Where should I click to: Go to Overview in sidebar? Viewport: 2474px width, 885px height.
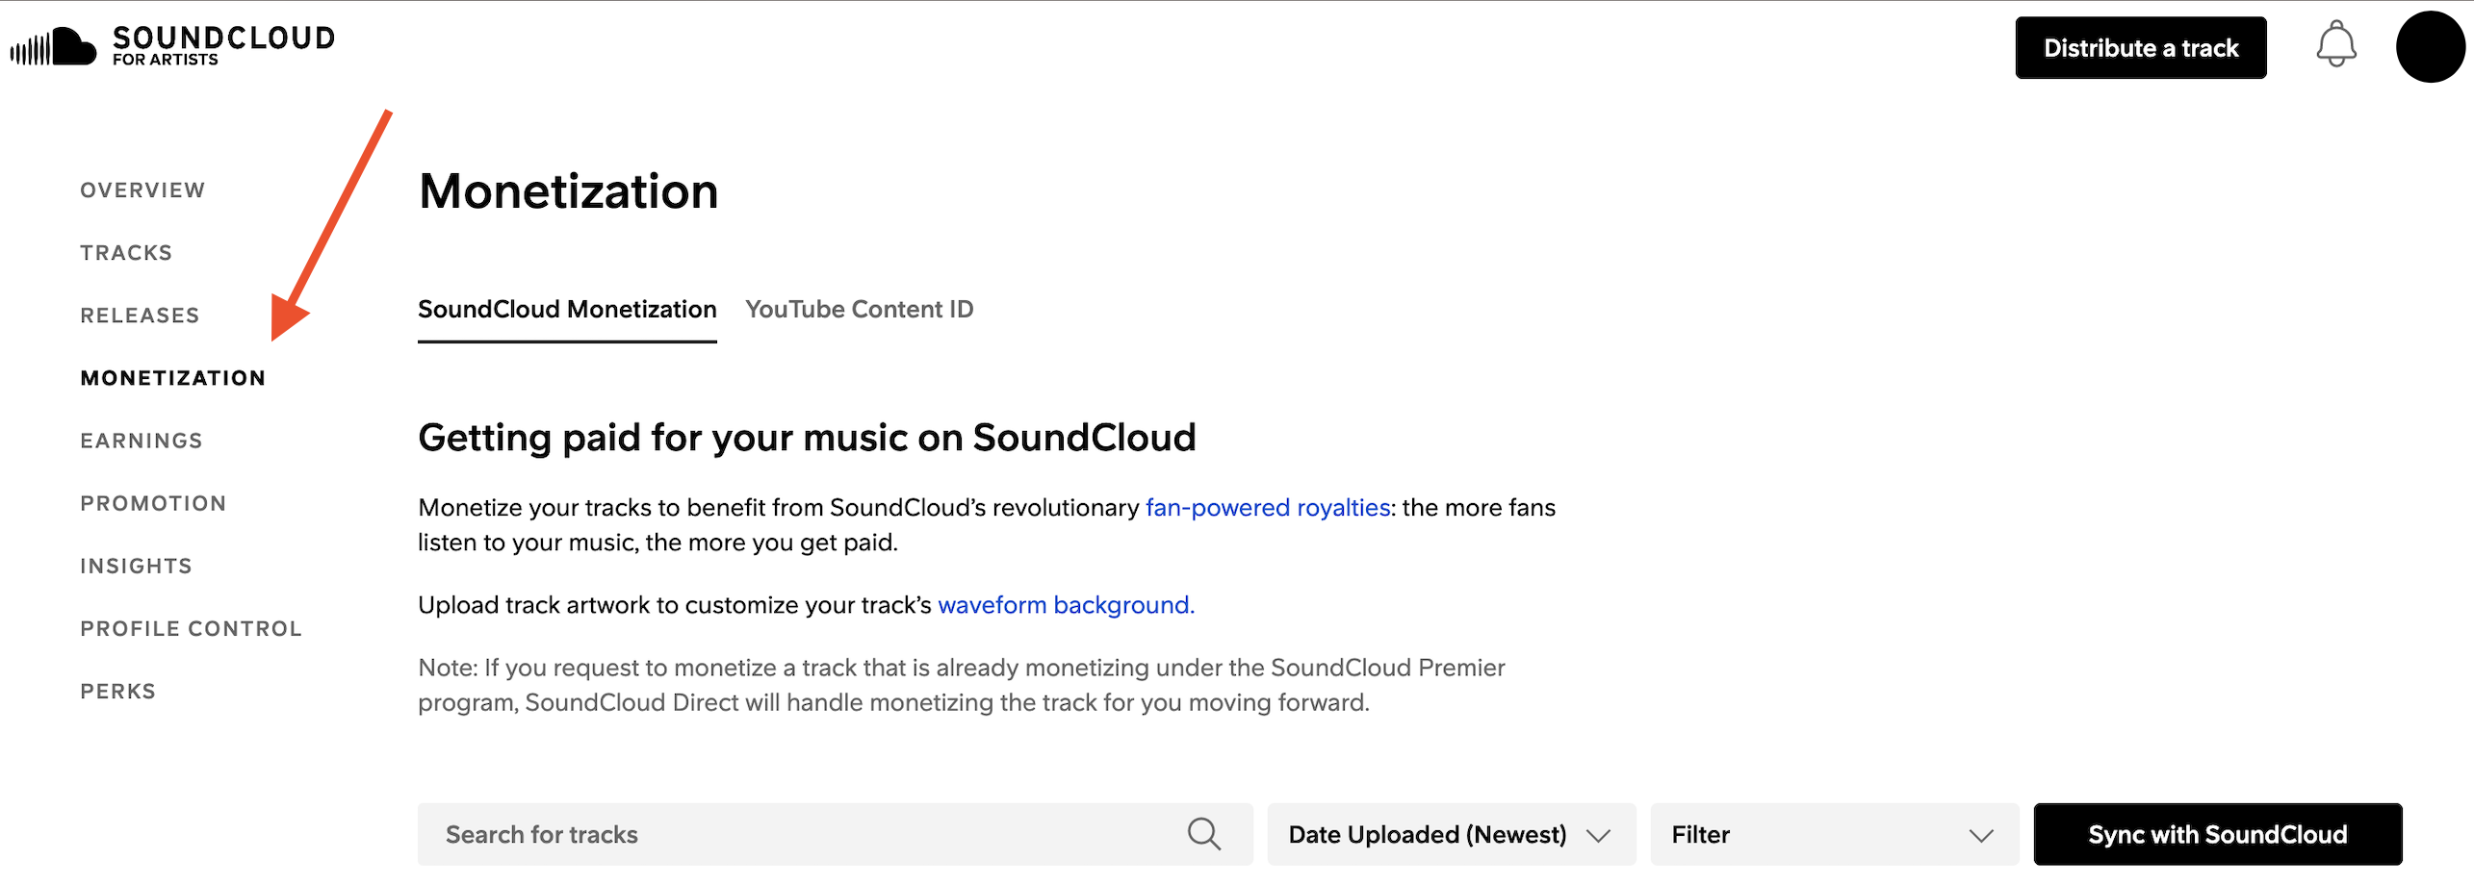click(142, 190)
